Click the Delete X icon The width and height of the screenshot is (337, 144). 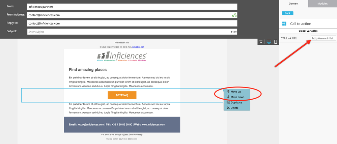(x=228, y=108)
